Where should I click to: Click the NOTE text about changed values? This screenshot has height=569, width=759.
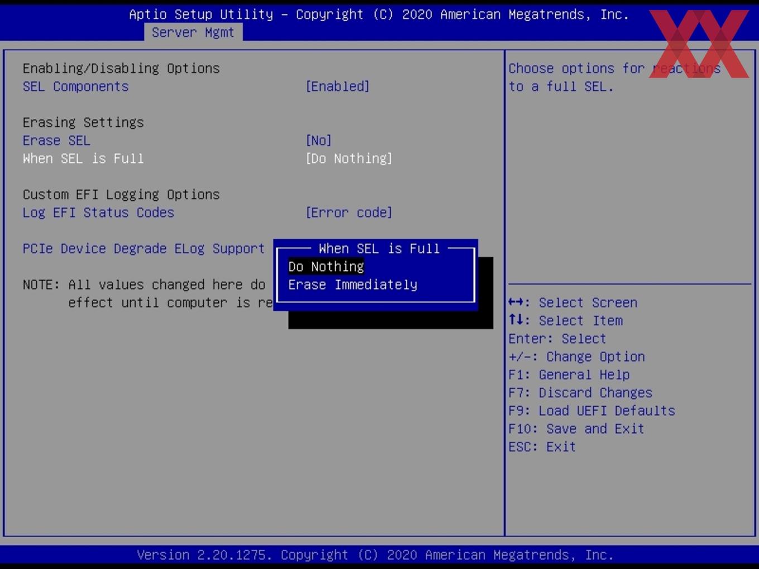click(x=148, y=293)
